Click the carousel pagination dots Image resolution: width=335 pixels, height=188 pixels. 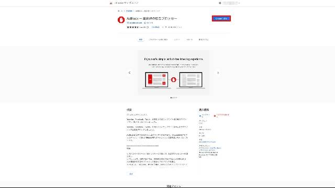click(173, 98)
